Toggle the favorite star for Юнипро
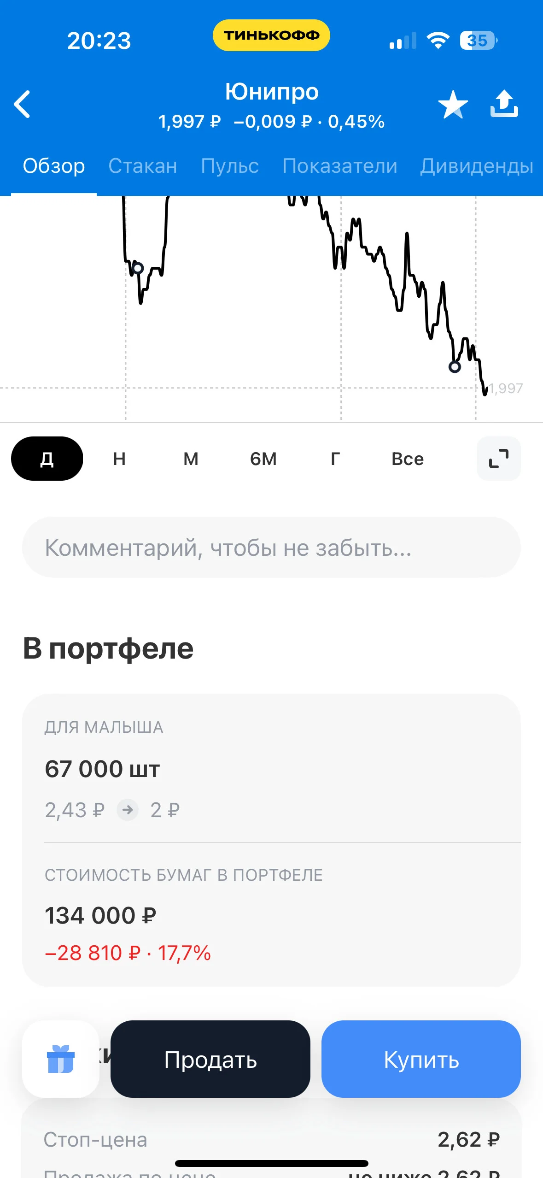This screenshot has width=543, height=1178. 453,104
